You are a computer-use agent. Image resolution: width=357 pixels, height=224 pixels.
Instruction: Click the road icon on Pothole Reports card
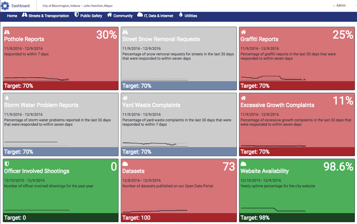[7, 32]
